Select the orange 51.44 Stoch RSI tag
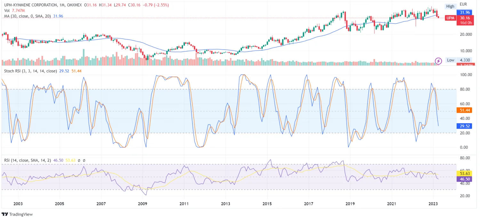Image resolution: width=480 pixels, height=220 pixels. point(465,110)
